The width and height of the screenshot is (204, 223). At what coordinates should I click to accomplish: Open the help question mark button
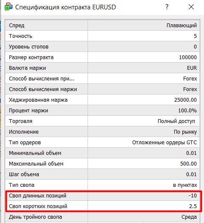pos(167,7)
